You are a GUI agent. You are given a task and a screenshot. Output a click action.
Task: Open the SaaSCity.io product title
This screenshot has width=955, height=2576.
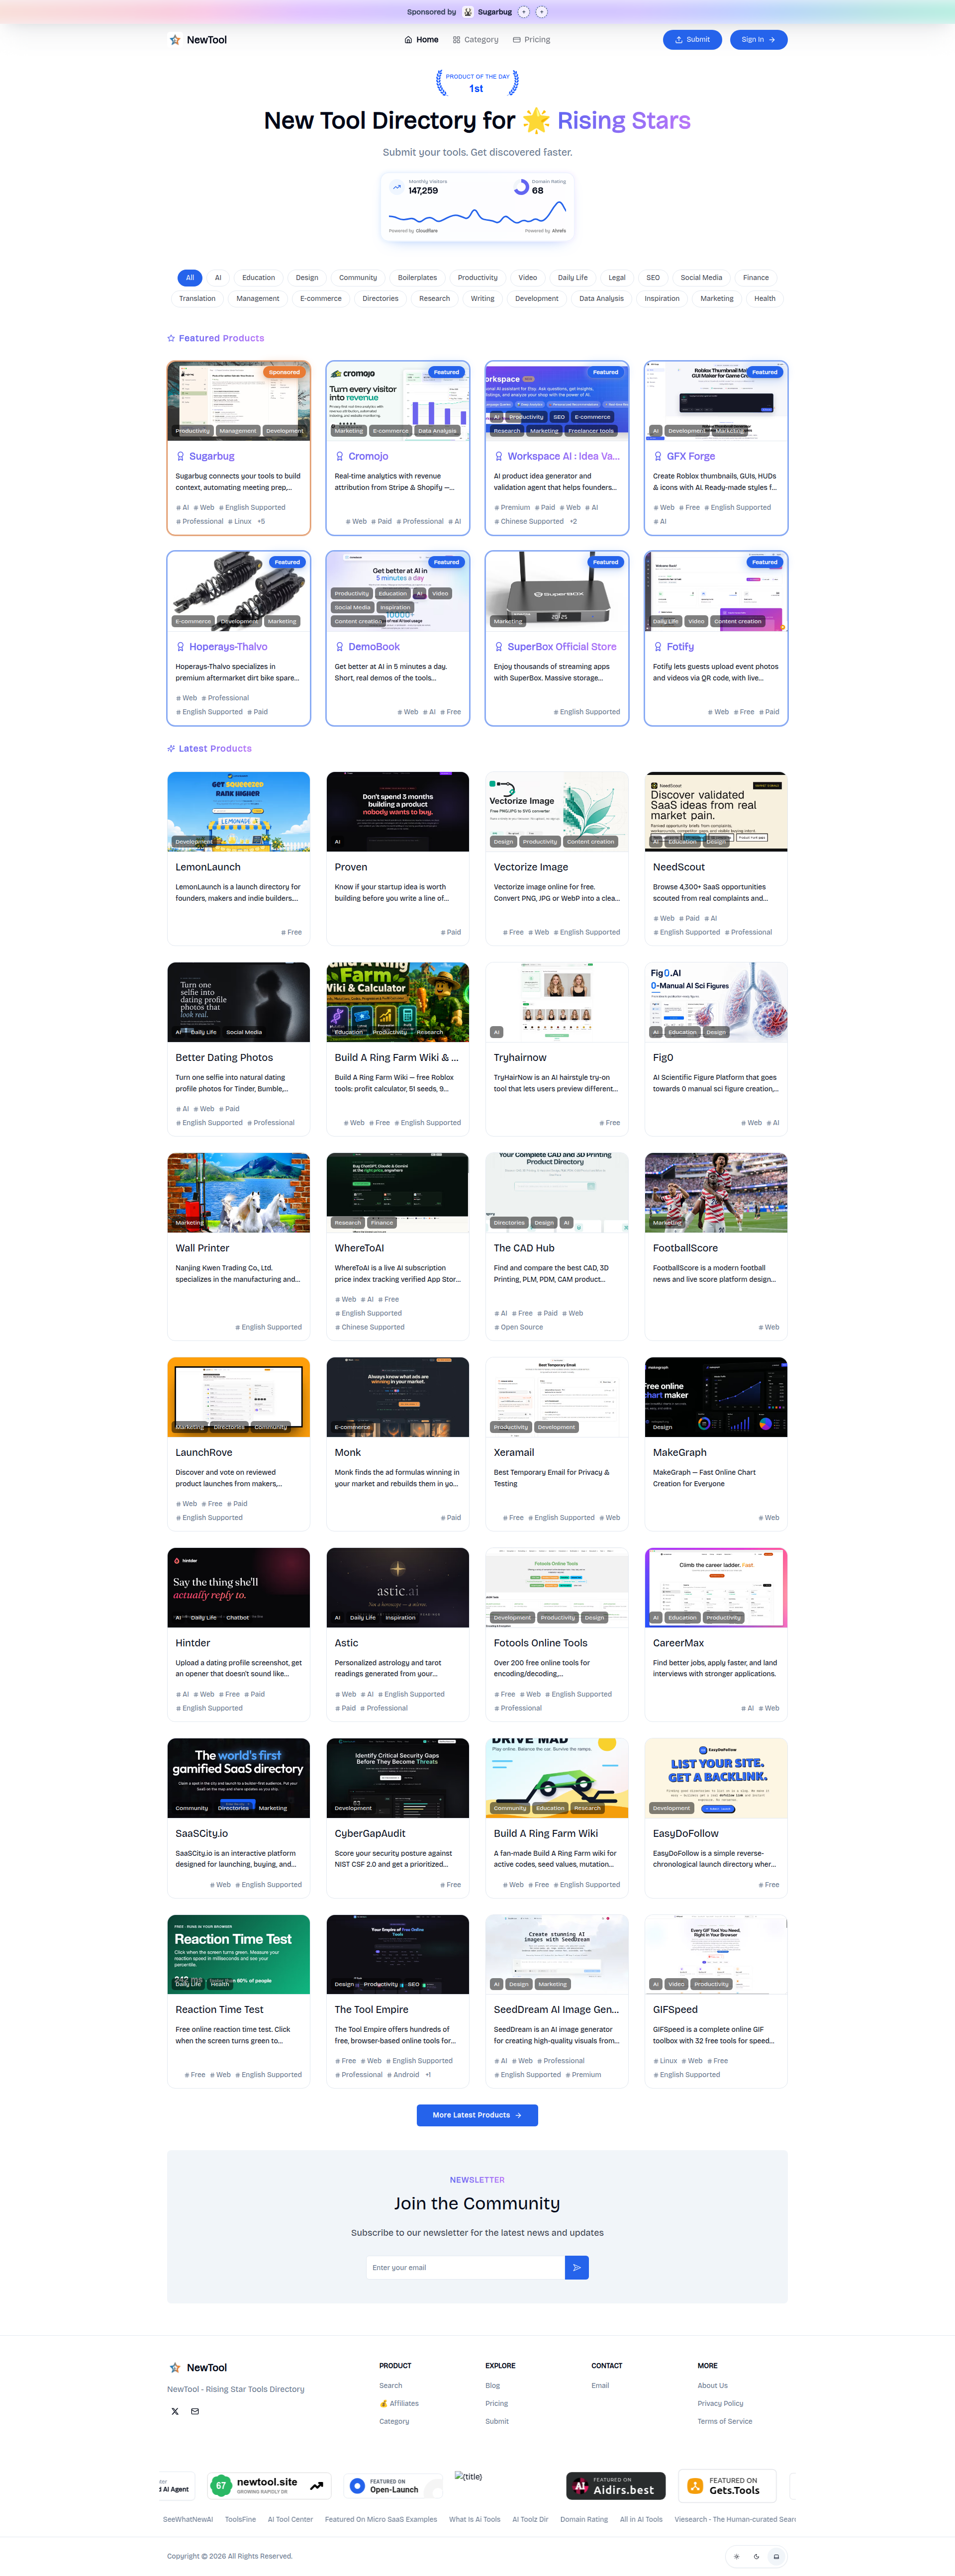(202, 1833)
